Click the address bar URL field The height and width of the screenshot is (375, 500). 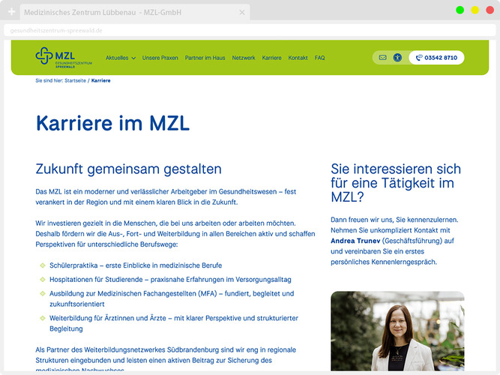(x=250, y=31)
